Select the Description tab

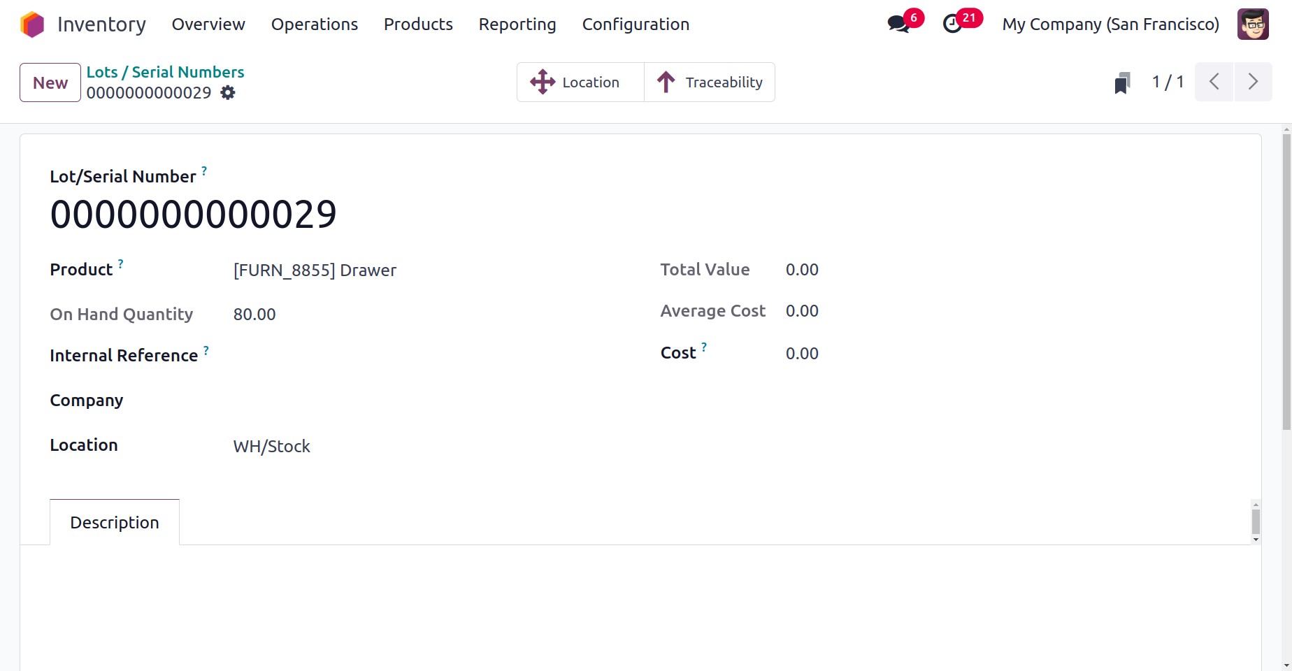(x=115, y=523)
